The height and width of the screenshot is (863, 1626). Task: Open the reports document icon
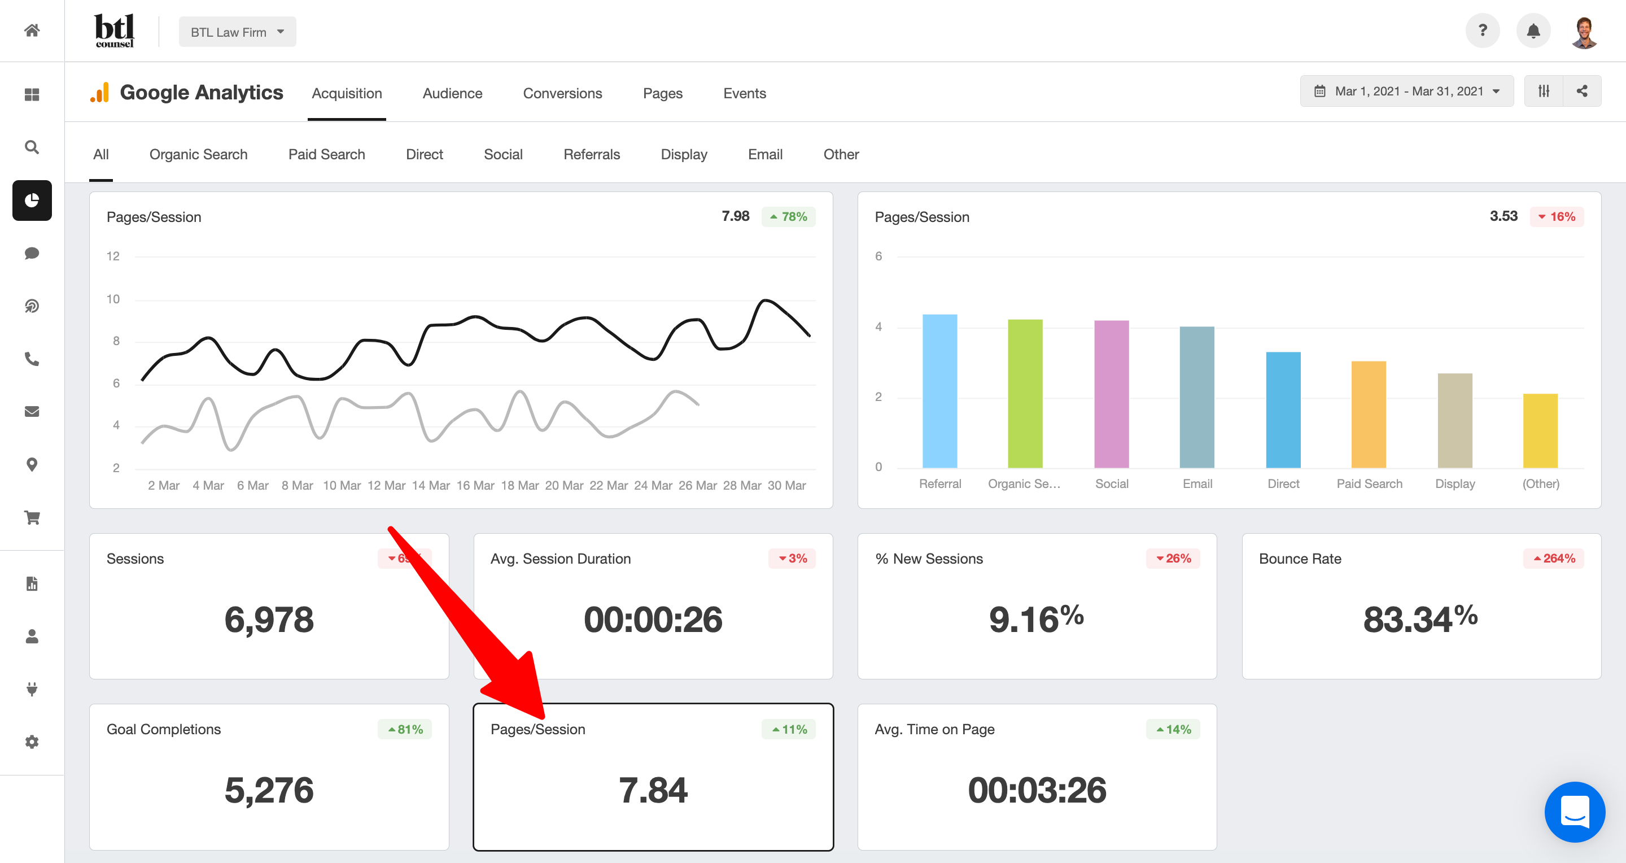(32, 583)
